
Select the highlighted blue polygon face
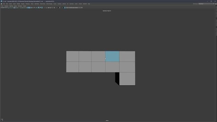[112, 57]
